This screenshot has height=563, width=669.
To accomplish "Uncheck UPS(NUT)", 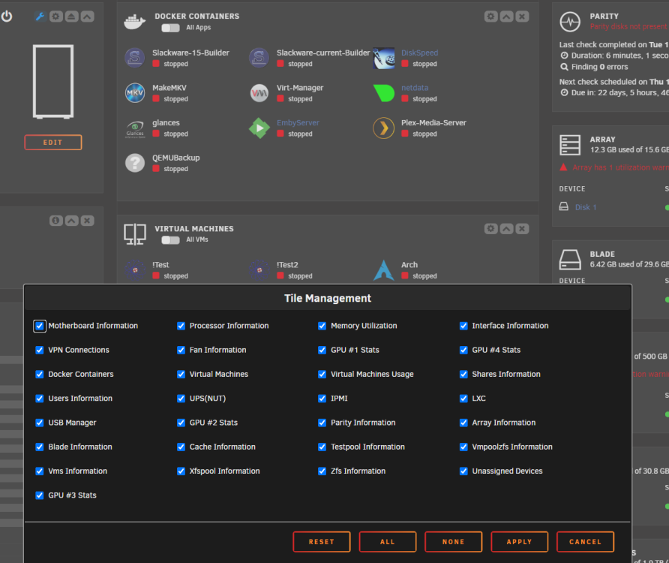I will point(181,399).
